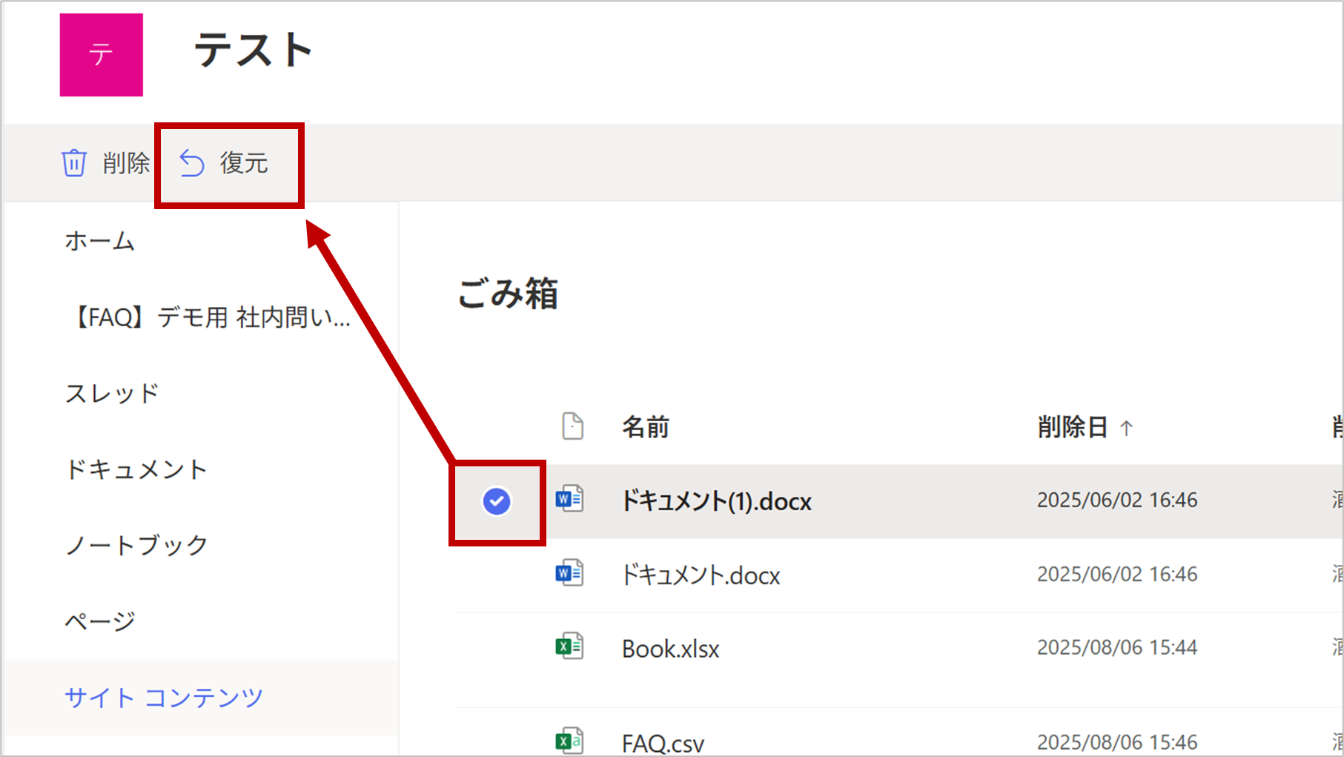
Task: Click the 名前 column header
Action: pyautogui.click(x=645, y=427)
